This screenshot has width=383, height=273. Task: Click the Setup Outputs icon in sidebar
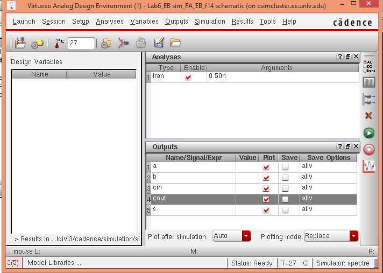click(368, 99)
